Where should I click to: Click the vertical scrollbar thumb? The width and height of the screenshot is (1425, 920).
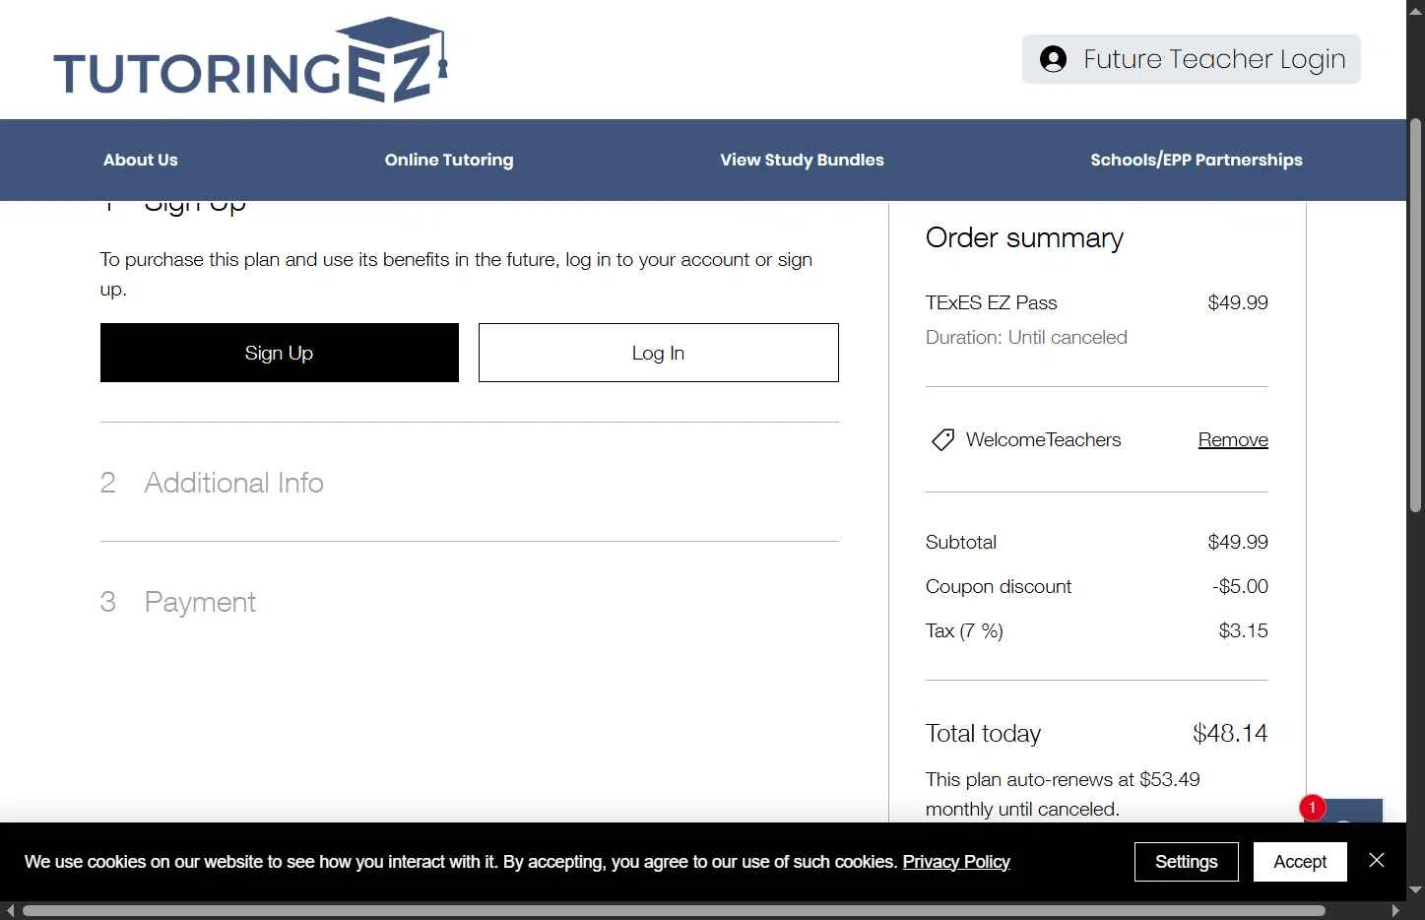(1416, 315)
